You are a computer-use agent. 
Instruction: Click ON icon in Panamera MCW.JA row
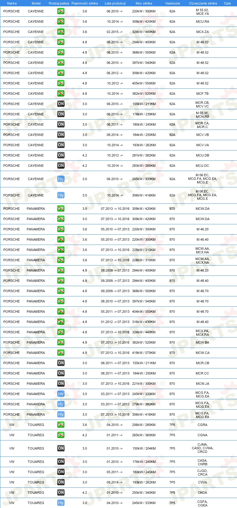[x=61, y=384]
